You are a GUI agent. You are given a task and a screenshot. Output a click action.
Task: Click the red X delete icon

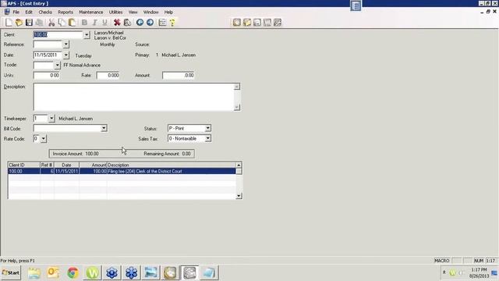click(117, 23)
